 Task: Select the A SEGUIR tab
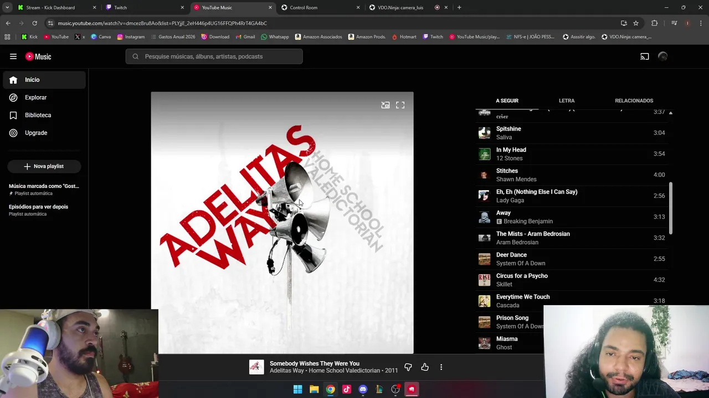pos(507,101)
